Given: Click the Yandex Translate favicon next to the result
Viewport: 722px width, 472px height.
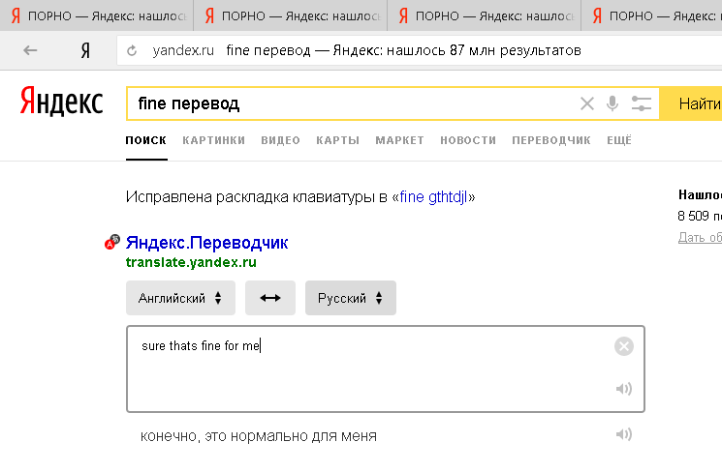Looking at the screenshot, I should (111, 242).
